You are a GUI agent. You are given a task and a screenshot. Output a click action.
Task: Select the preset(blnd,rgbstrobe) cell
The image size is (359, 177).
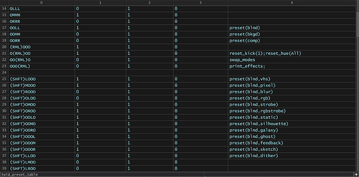click(x=292, y=111)
